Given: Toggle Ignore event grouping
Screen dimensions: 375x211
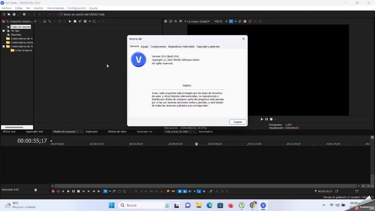Looking at the screenshot, I should (204, 192).
